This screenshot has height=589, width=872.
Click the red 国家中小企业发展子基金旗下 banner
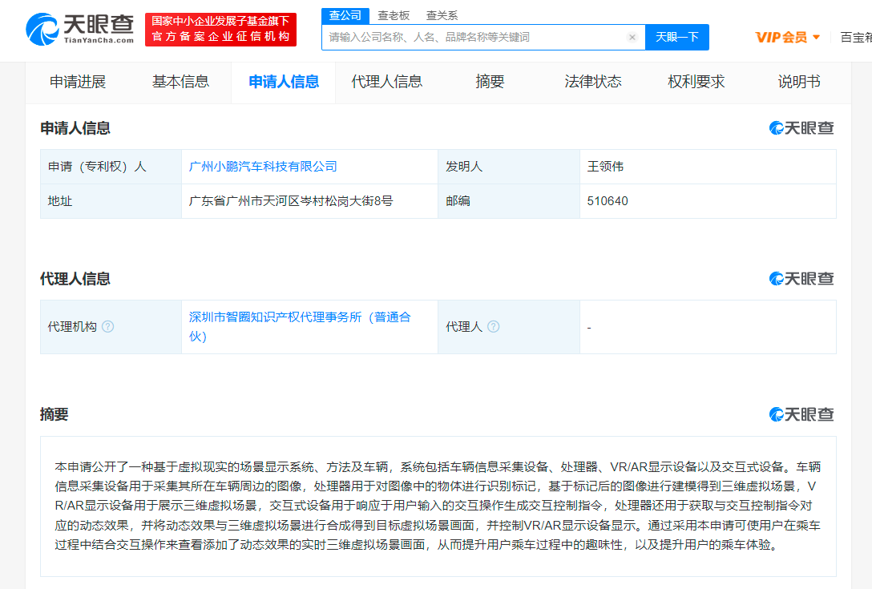point(220,29)
